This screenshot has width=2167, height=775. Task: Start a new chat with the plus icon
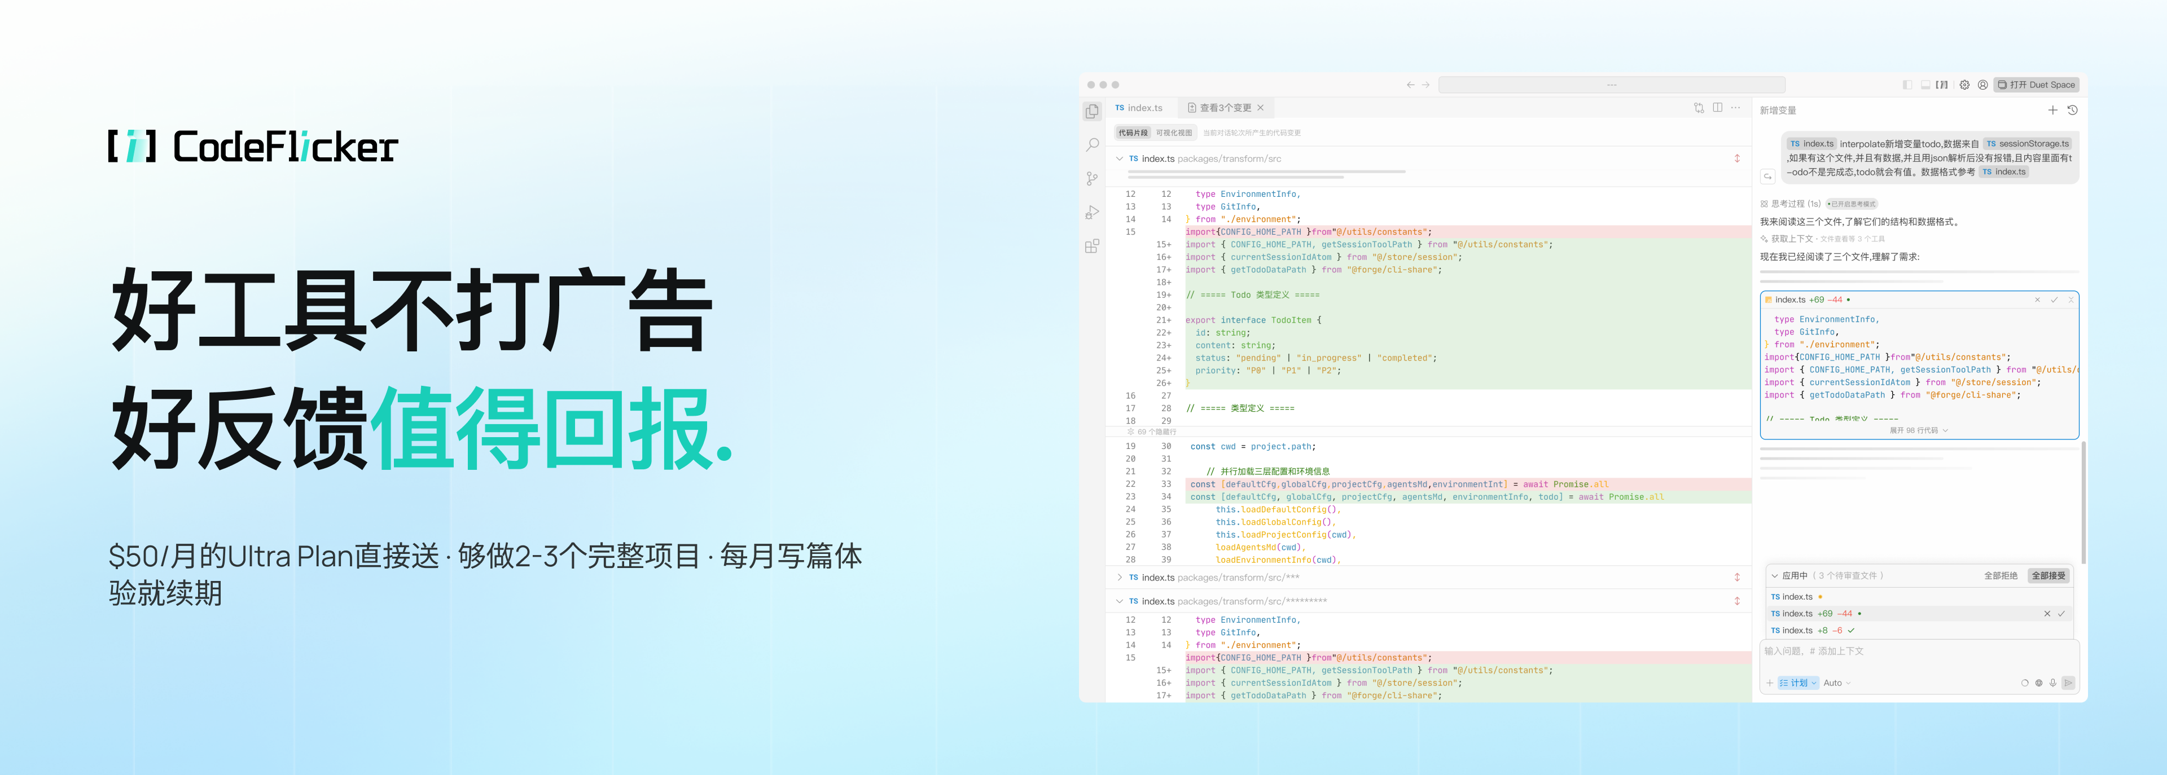click(2052, 109)
